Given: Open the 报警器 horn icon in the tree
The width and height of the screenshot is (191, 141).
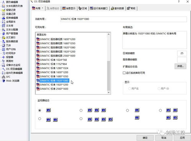Looking at the screenshot, I should point(4,57).
